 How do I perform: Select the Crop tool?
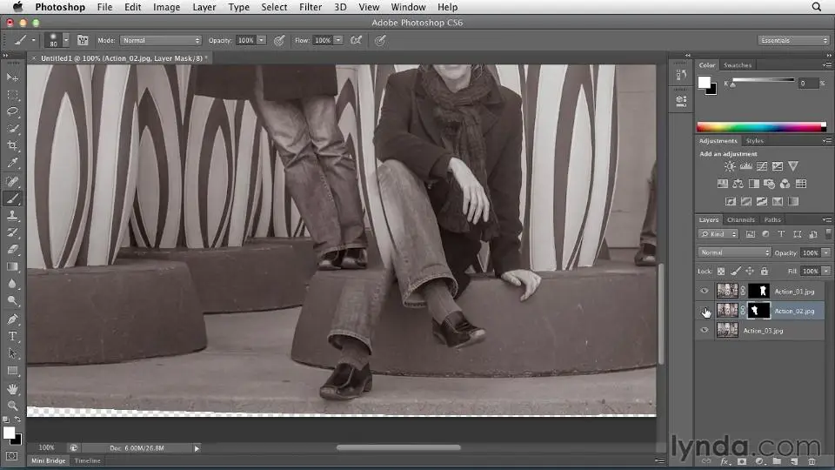click(13, 145)
